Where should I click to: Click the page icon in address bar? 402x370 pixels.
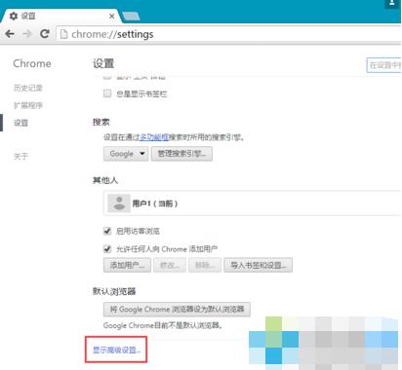[64, 34]
